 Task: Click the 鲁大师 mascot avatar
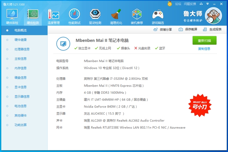(x=213, y=16)
